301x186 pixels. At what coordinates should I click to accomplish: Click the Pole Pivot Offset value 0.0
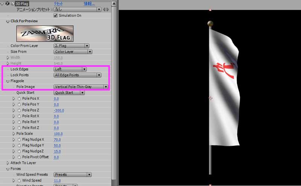56,157
